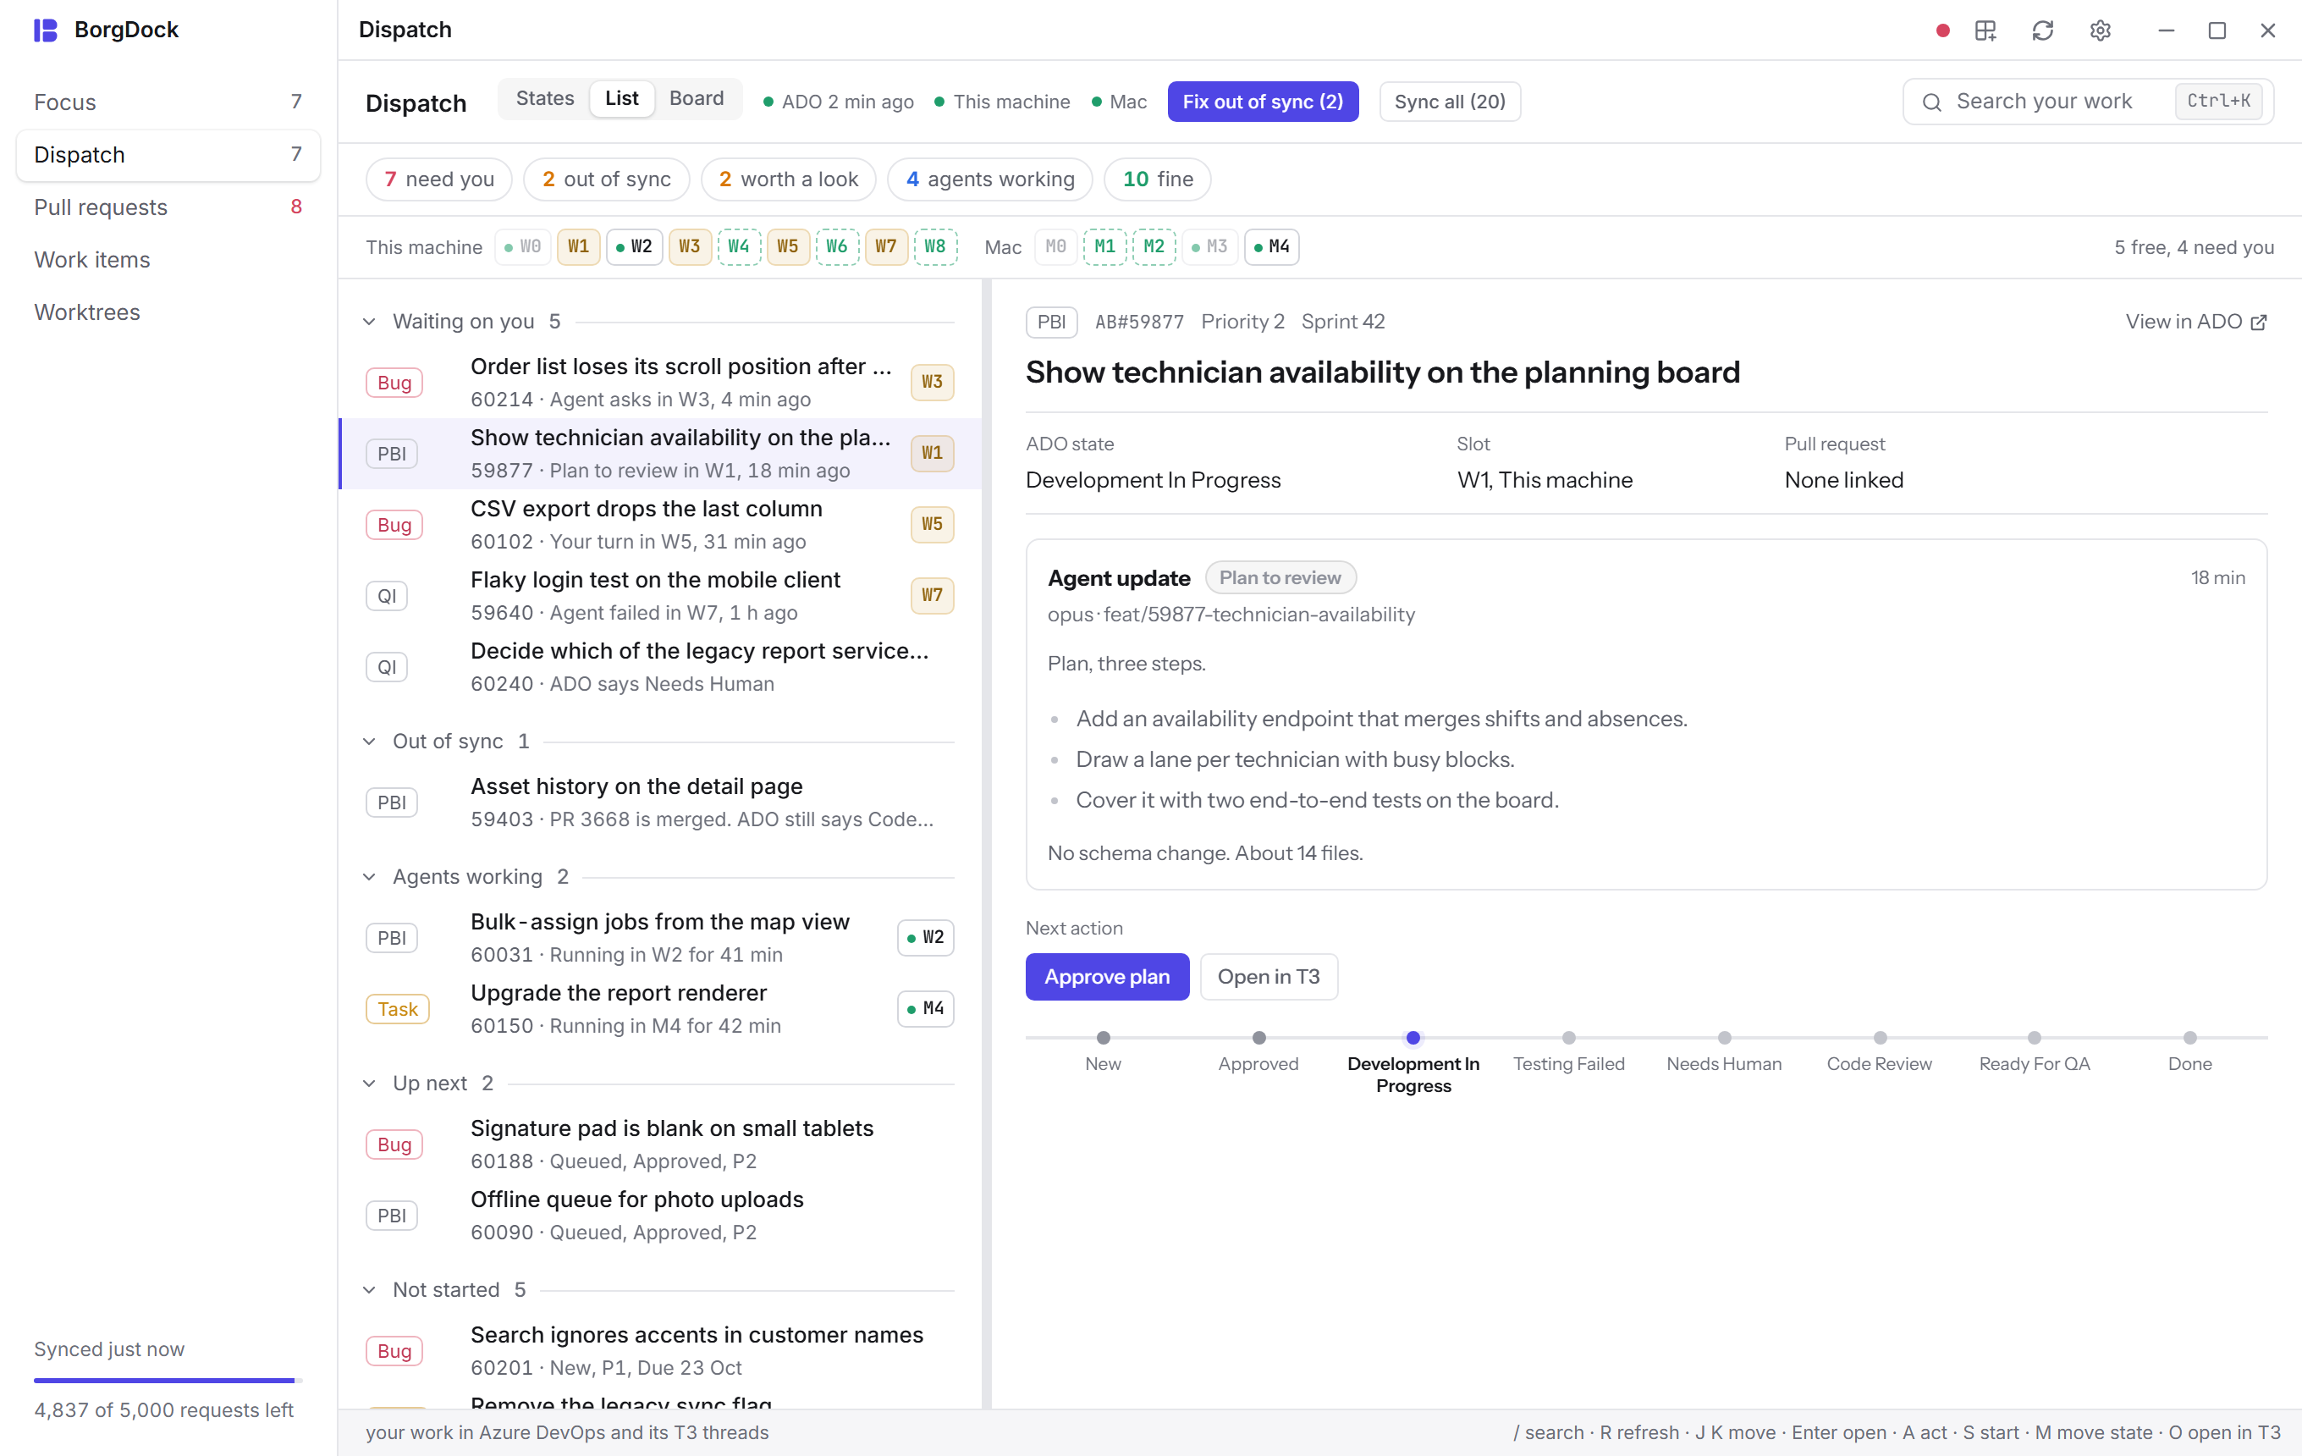Click the Open in T3 button
Viewport: 2302px width, 1456px height.
[1269, 977]
